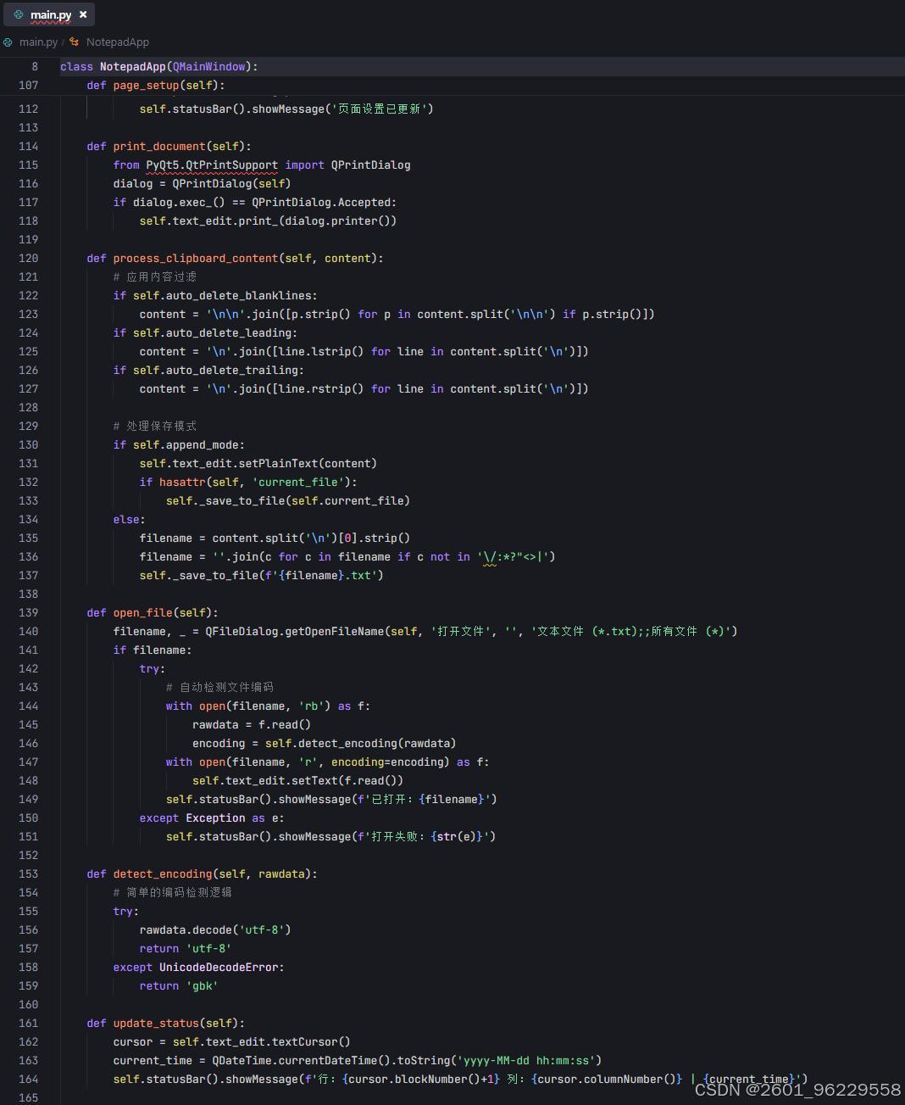Select the main.py editor tab
Screen dimensions: 905x1105
coord(48,14)
